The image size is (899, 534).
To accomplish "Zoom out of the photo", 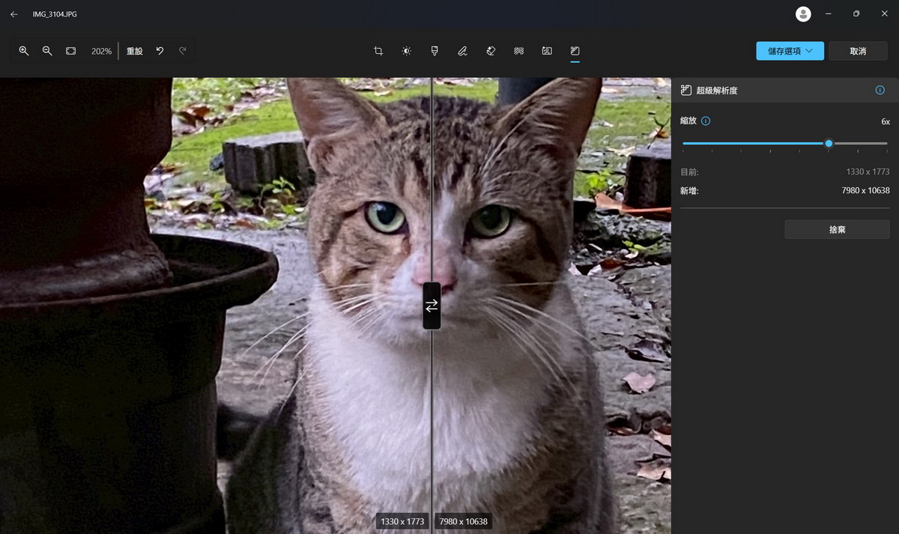I will tap(47, 51).
